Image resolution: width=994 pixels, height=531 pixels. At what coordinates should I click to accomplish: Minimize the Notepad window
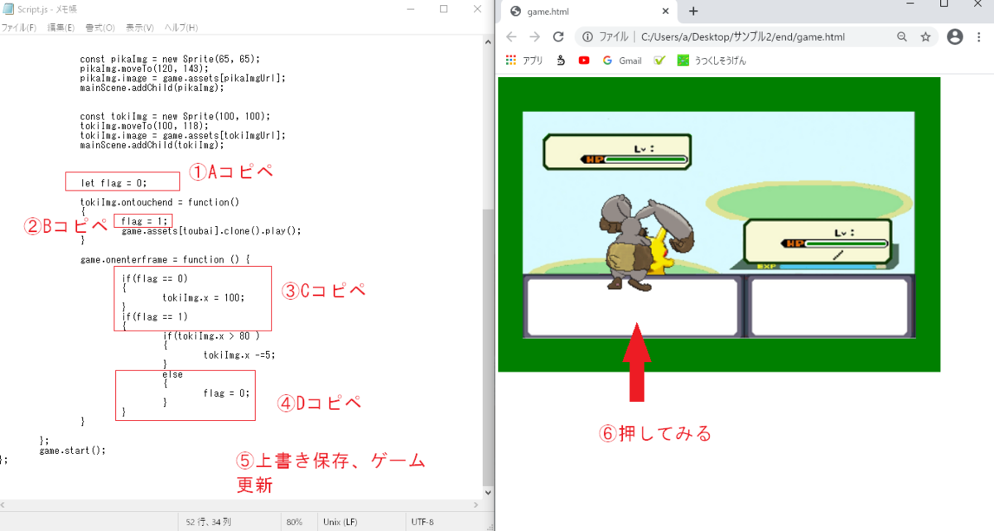click(x=411, y=9)
